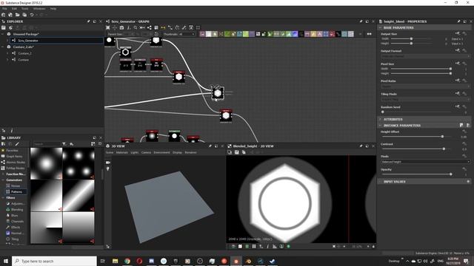Adjust the Height Offset slider
Screen dimensions: 474x266
(x=442, y=137)
